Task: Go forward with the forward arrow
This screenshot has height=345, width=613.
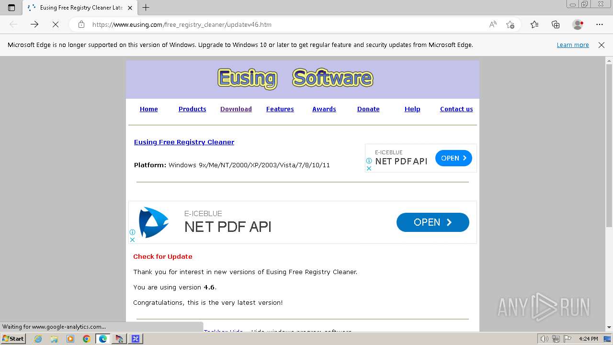Action: 34,24
